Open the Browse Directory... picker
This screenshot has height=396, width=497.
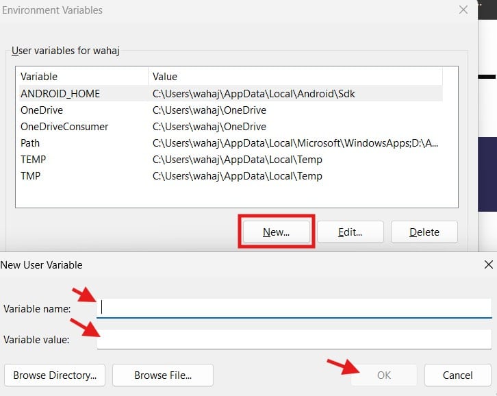[x=55, y=375]
